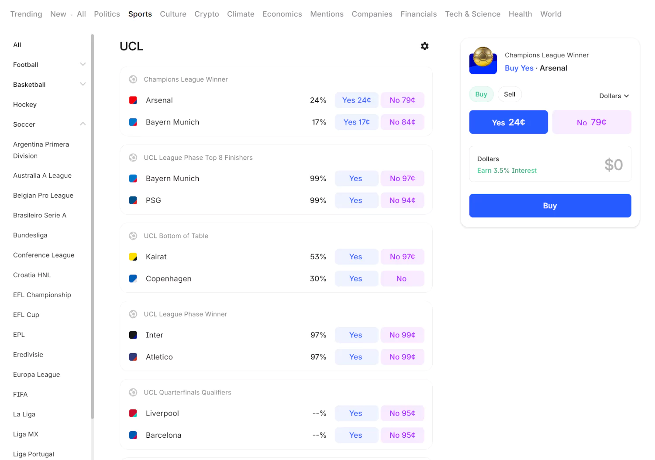
Task: Open the Dollars currency dropdown
Action: (614, 96)
